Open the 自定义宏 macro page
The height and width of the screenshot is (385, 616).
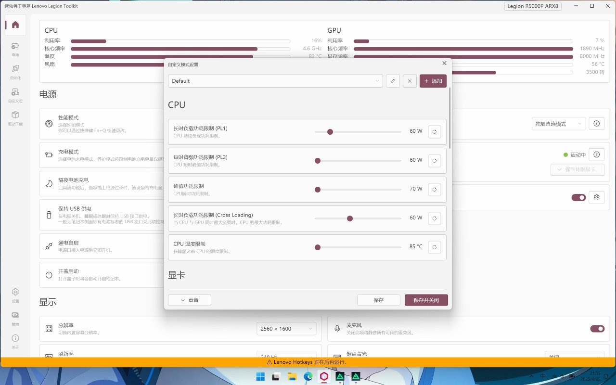(15, 95)
